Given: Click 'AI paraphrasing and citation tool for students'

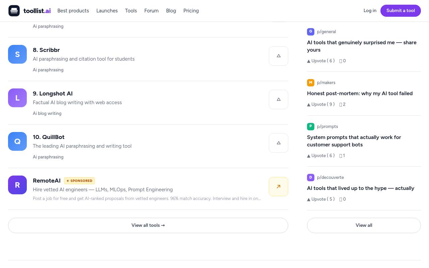Looking at the screenshot, I should pos(84,59).
